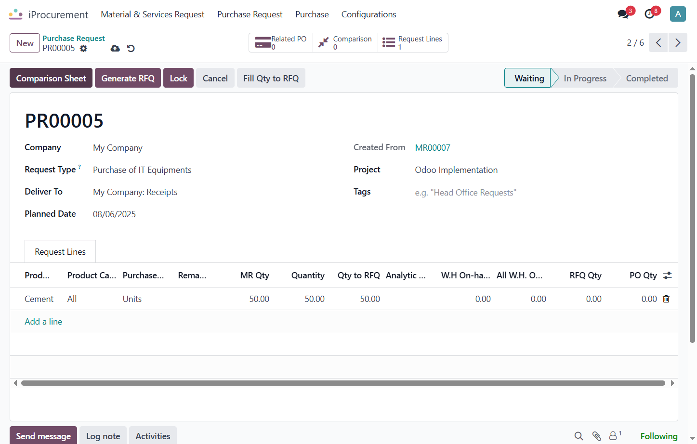Screen dimensions: 697x444
Task: Open the Comparison stat button
Action: click(345, 42)
